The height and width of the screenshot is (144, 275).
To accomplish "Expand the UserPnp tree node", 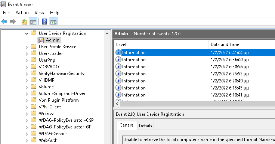I will (27, 60).
